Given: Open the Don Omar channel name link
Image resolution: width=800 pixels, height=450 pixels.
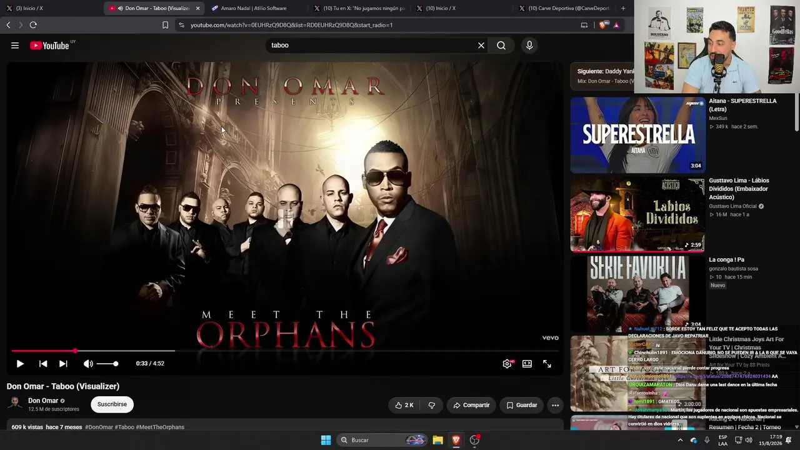Looking at the screenshot, I should tap(43, 401).
